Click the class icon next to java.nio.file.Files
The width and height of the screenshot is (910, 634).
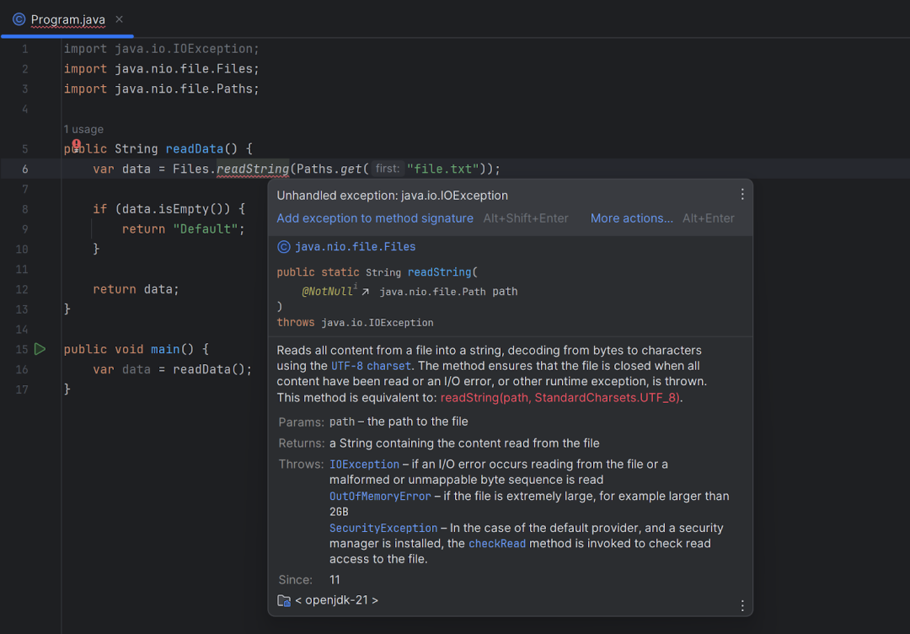(283, 247)
